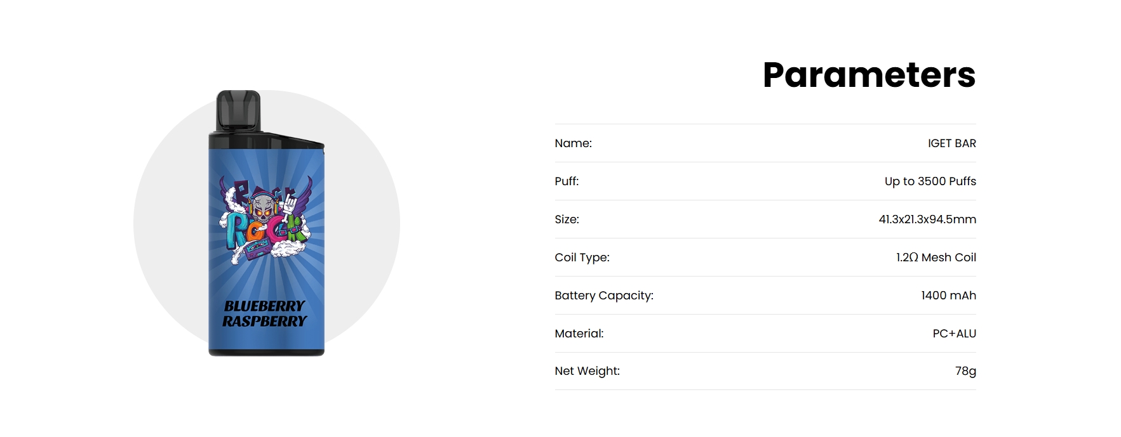Click the Blueberry Raspberry flavor text on device
Image resolution: width=1121 pixels, height=437 pixels.
click(x=265, y=313)
